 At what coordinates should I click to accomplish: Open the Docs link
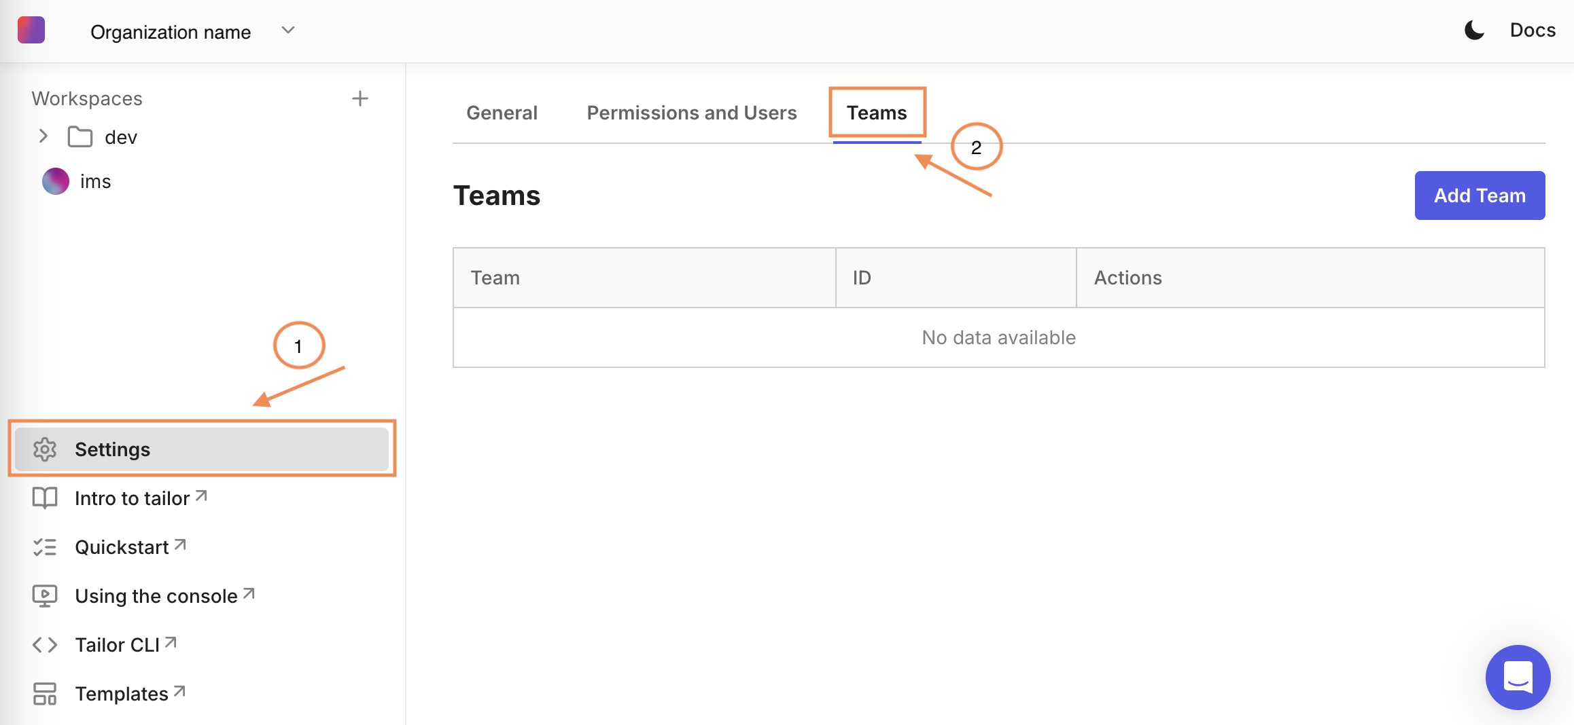pyautogui.click(x=1533, y=30)
